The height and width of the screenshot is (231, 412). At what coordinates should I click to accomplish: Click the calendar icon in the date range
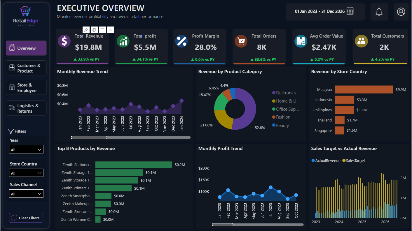click(350, 11)
